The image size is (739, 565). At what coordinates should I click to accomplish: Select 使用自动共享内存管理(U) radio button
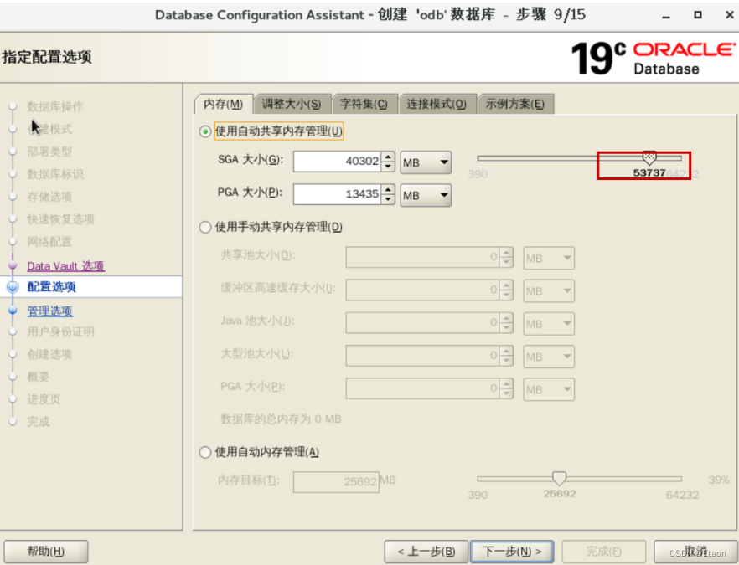(204, 131)
